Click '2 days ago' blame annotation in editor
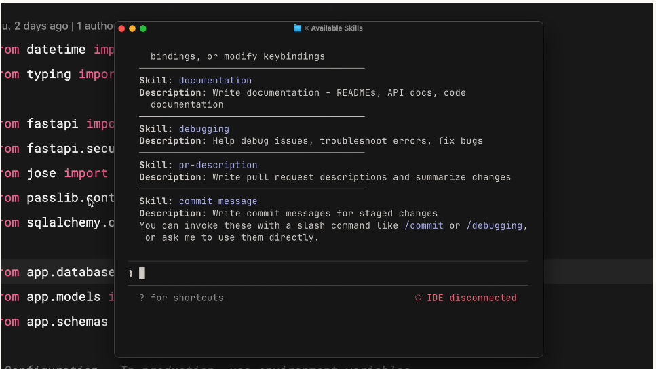Screen dimensions: 656x369 (41, 26)
